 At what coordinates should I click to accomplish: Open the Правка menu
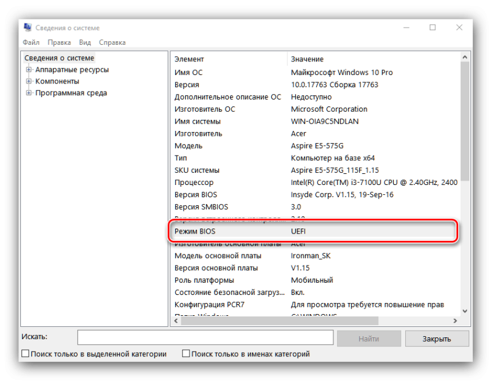[x=59, y=42]
